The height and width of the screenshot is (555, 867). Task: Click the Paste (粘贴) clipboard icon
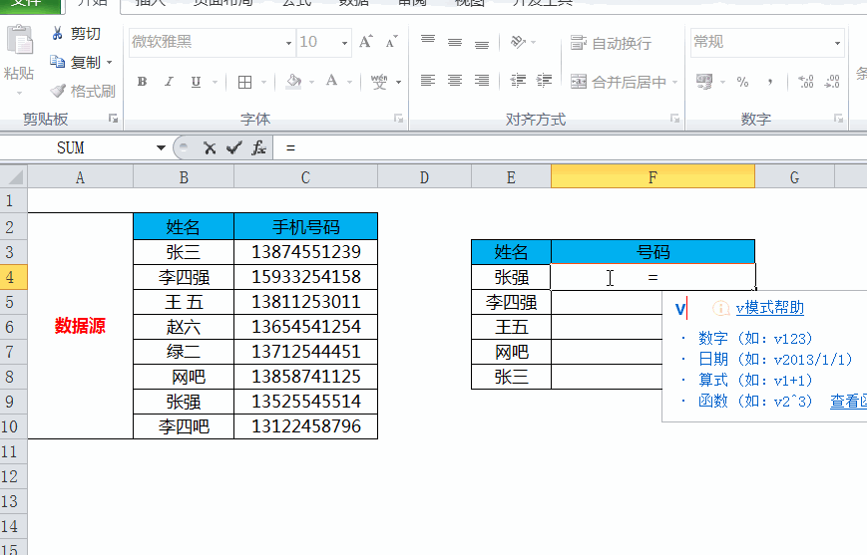pos(19,39)
